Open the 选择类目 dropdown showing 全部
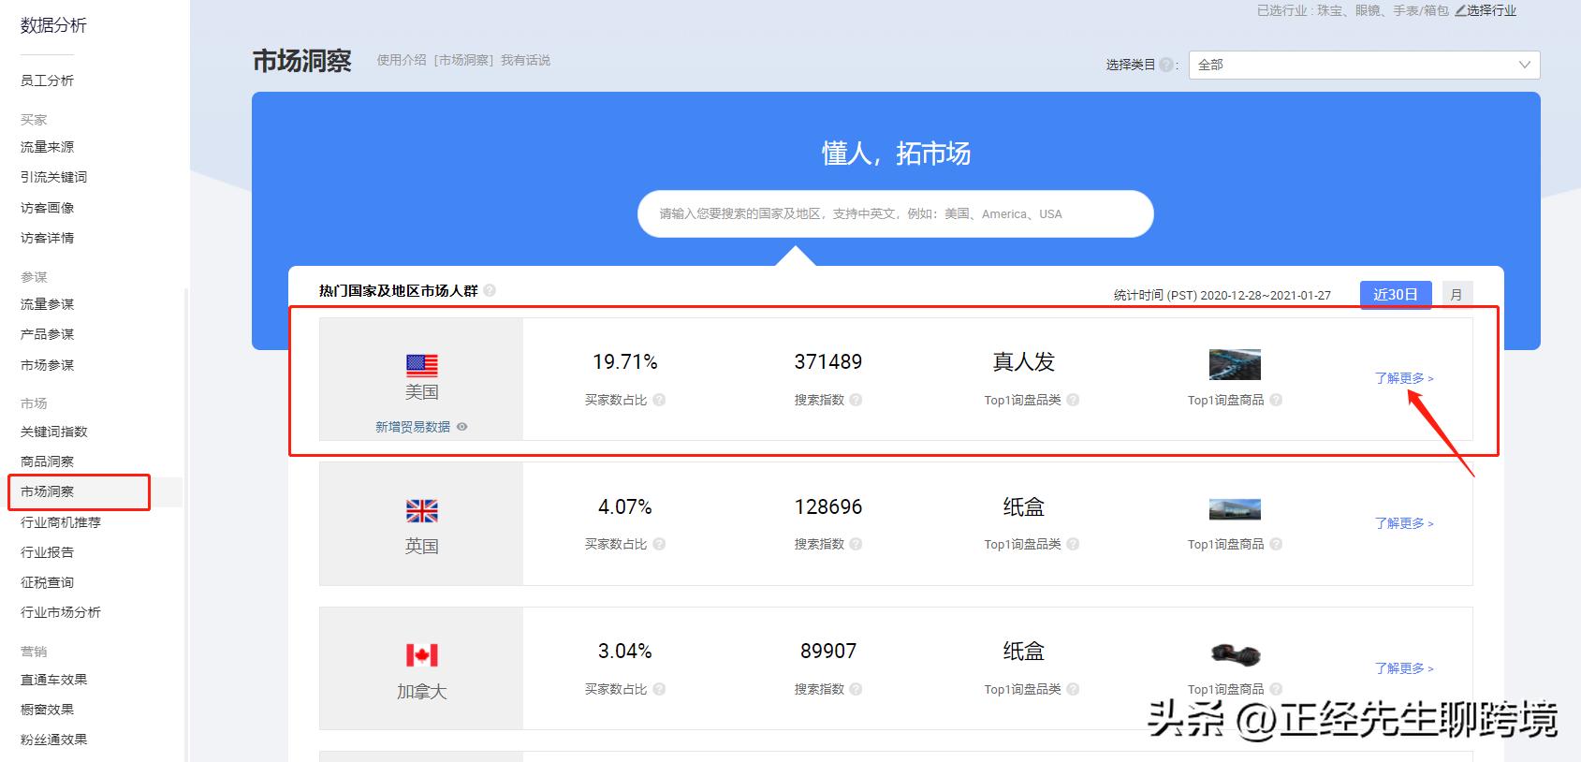1581x762 pixels. pos(1364,65)
